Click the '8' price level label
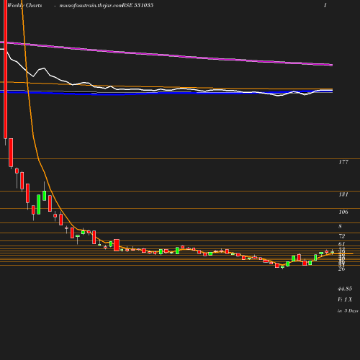 click(340, 226)
